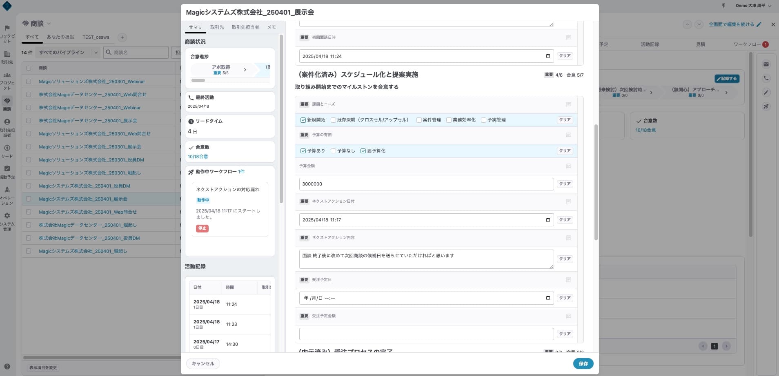Open comment icon for ネクストアクション日付 field

click(568, 201)
